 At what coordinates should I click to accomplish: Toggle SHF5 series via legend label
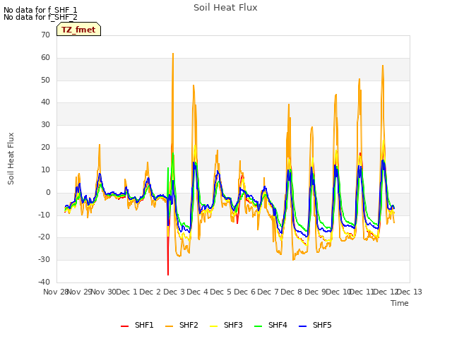click(x=322, y=325)
